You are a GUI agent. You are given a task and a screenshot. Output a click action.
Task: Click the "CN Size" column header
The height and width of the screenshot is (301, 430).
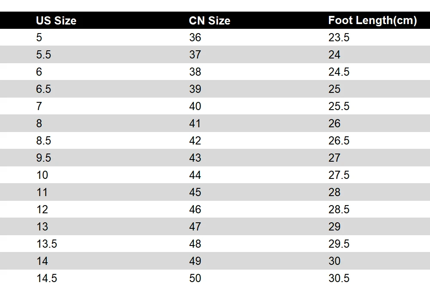pyautogui.click(x=209, y=21)
